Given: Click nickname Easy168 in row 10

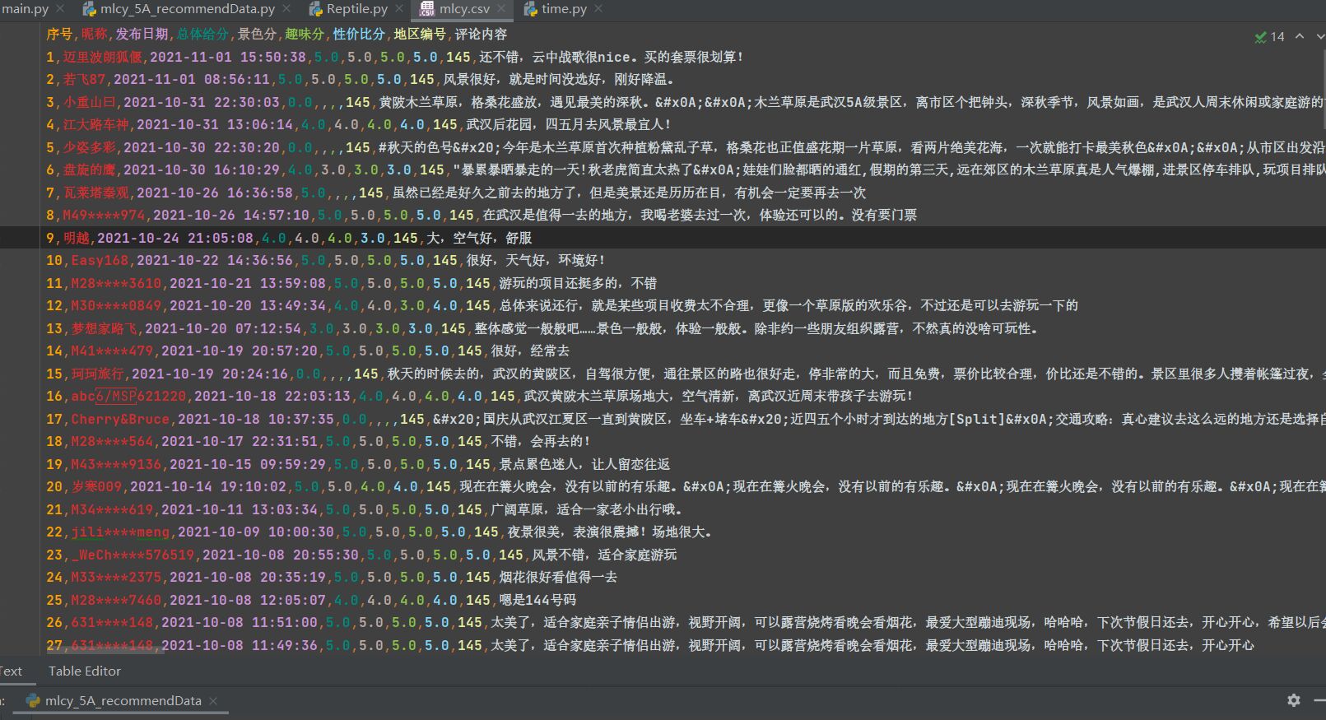Looking at the screenshot, I should 100,260.
